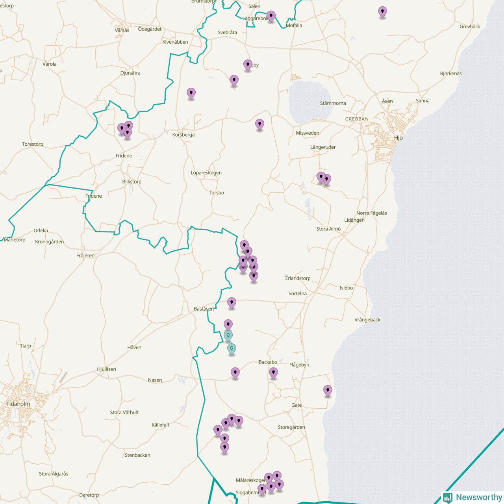Select the purple marker directly east of Baståsen

(x=232, y=303)
